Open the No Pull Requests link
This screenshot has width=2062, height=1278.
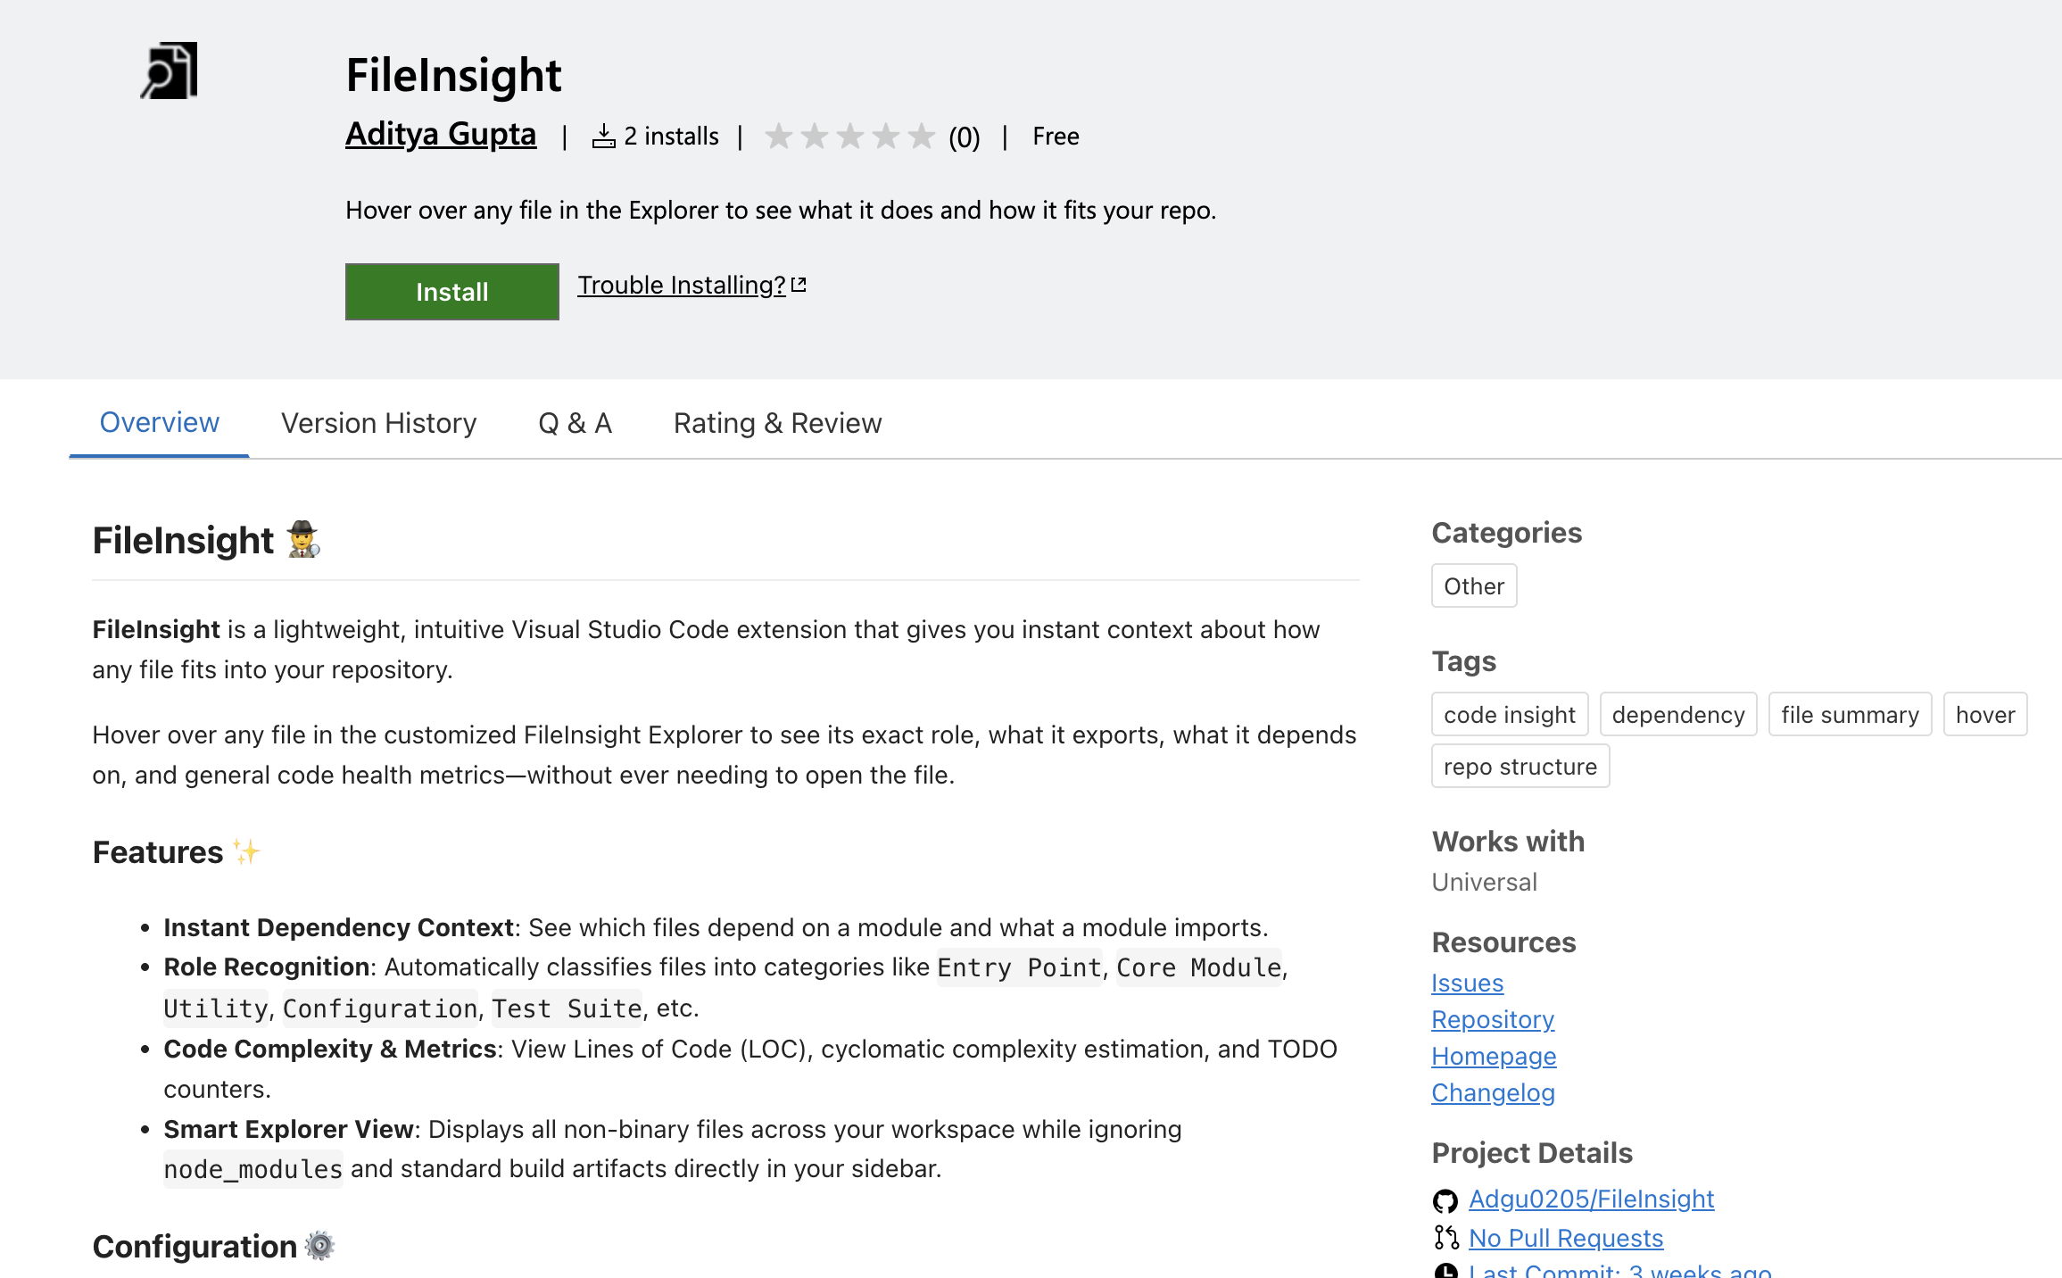(x=1567, y=1238)
